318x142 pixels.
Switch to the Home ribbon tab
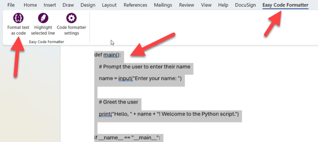tap(30, 5)
